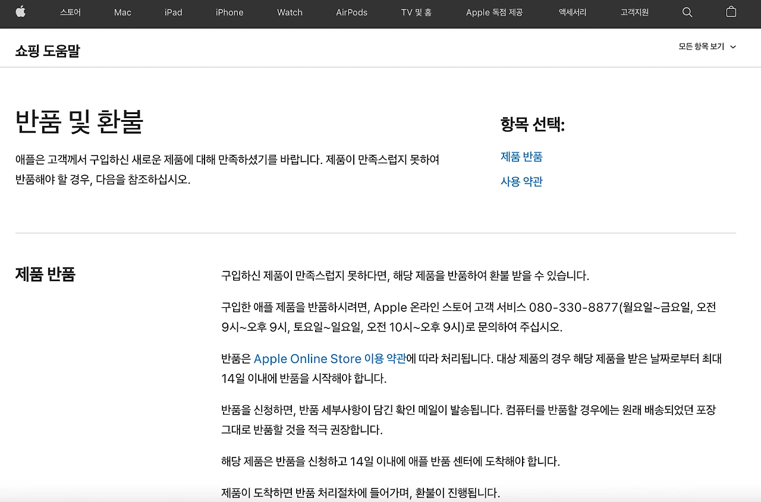Open the shopping bag icon
The height and width of the screenshot is (502, 761).
(731, 12)
